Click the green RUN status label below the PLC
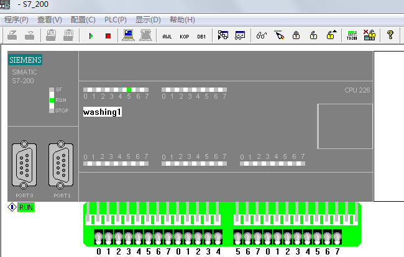The height and width of the screenshot is (257, 404). (26, 207)
